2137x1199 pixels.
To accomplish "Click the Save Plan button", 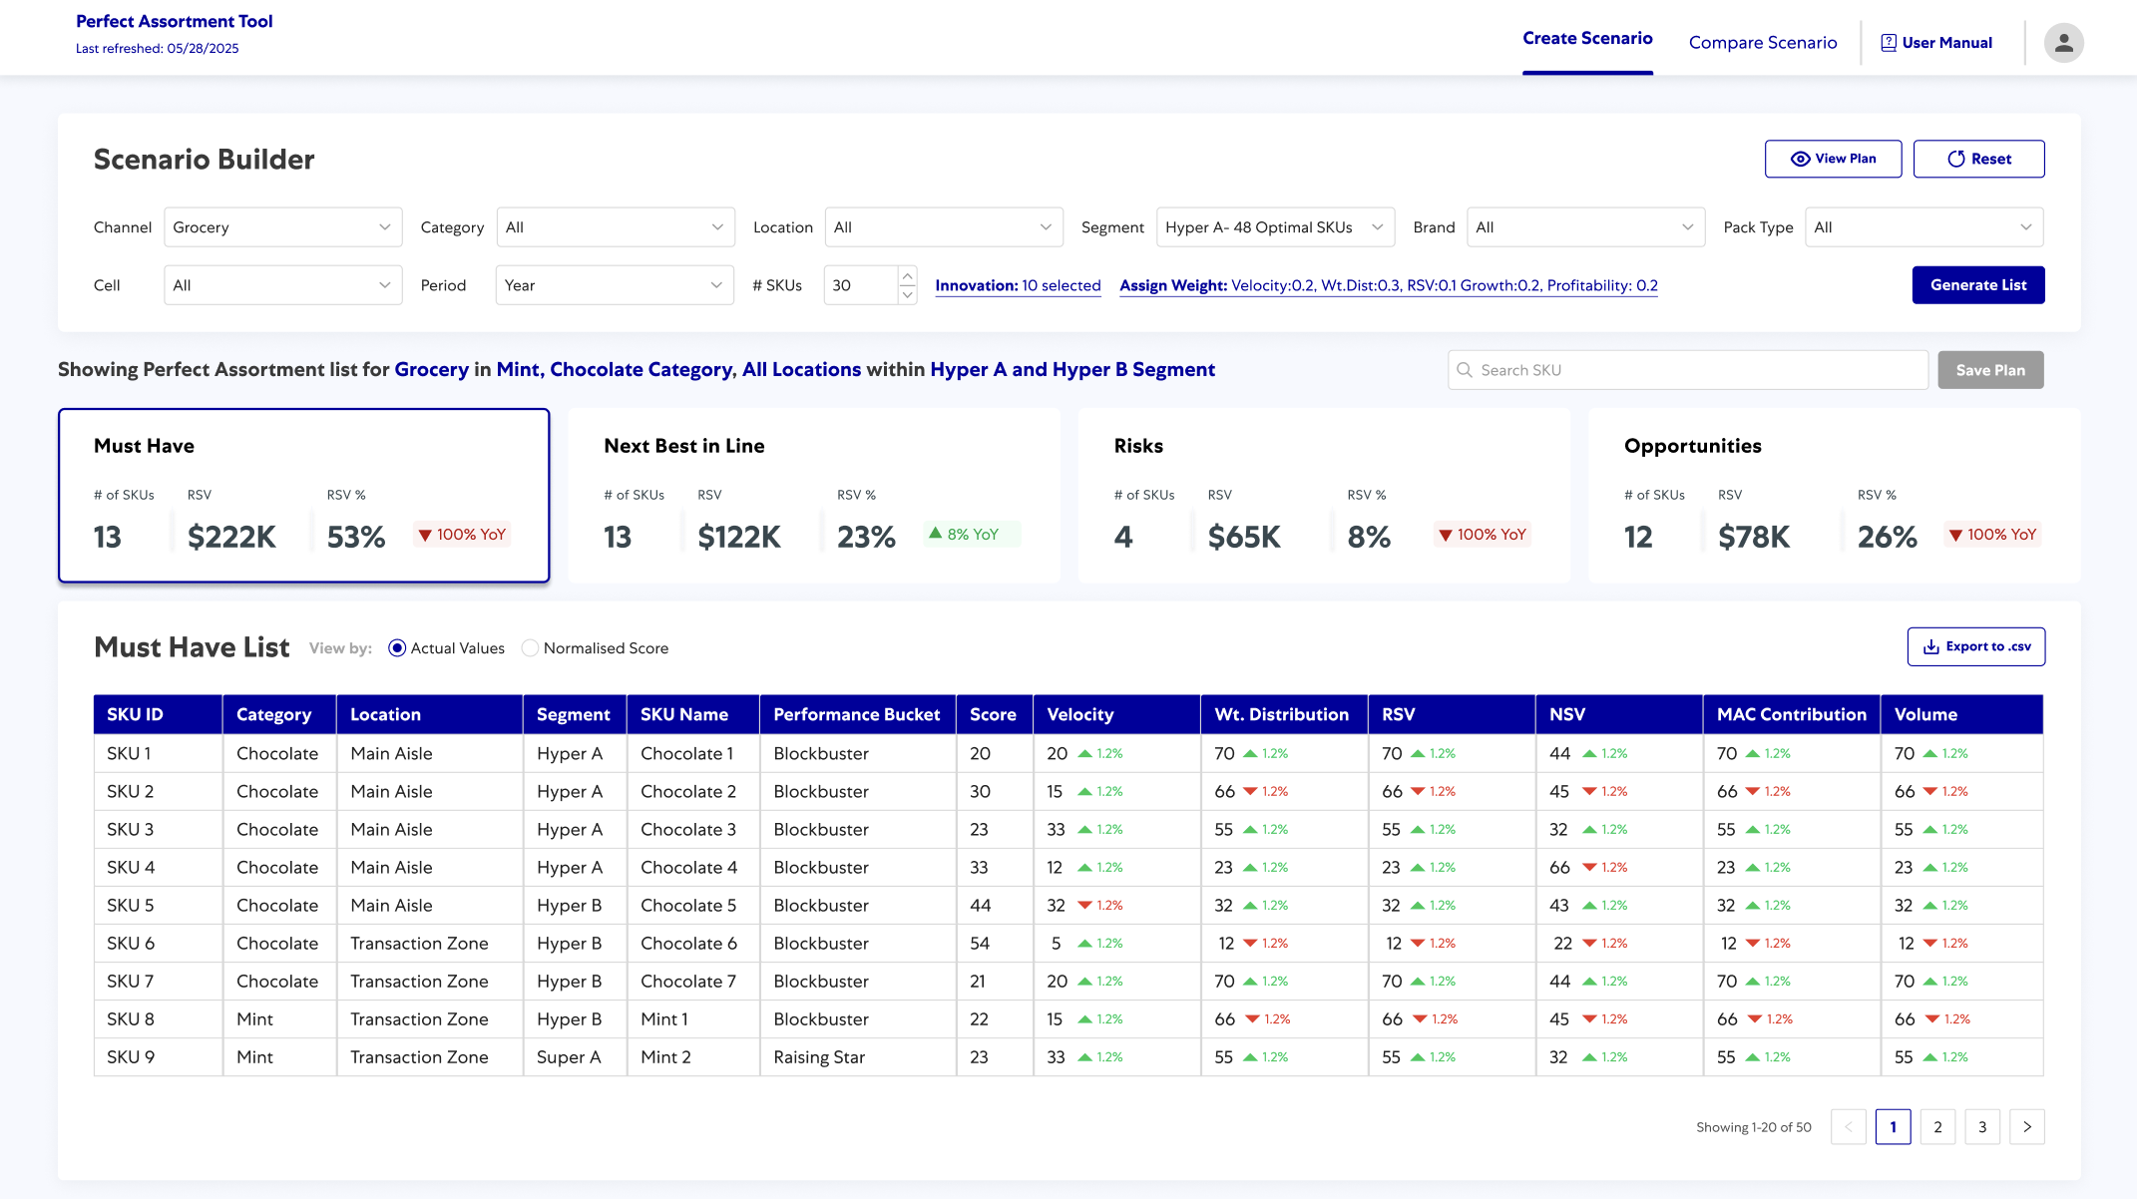I will click(1990, 370).
